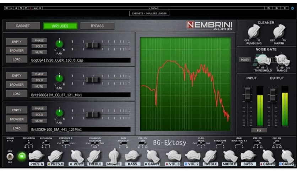The height and width of the screenshot is (172, 297).
Task: Click the level fader of the BogOS412V30 slot
Action: [x=93, y=45]
